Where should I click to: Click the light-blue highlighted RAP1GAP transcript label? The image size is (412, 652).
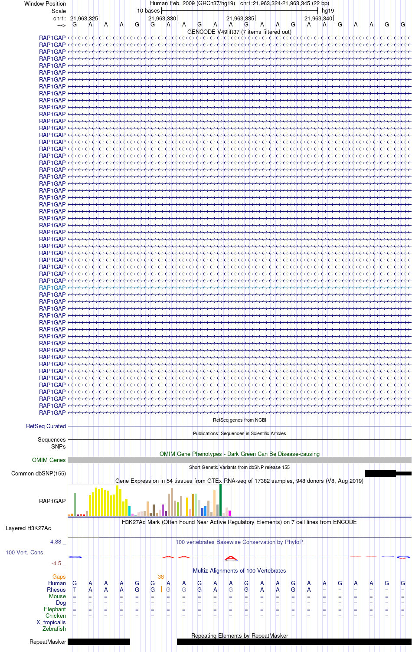pyautogui.click(x=52, y=288)
